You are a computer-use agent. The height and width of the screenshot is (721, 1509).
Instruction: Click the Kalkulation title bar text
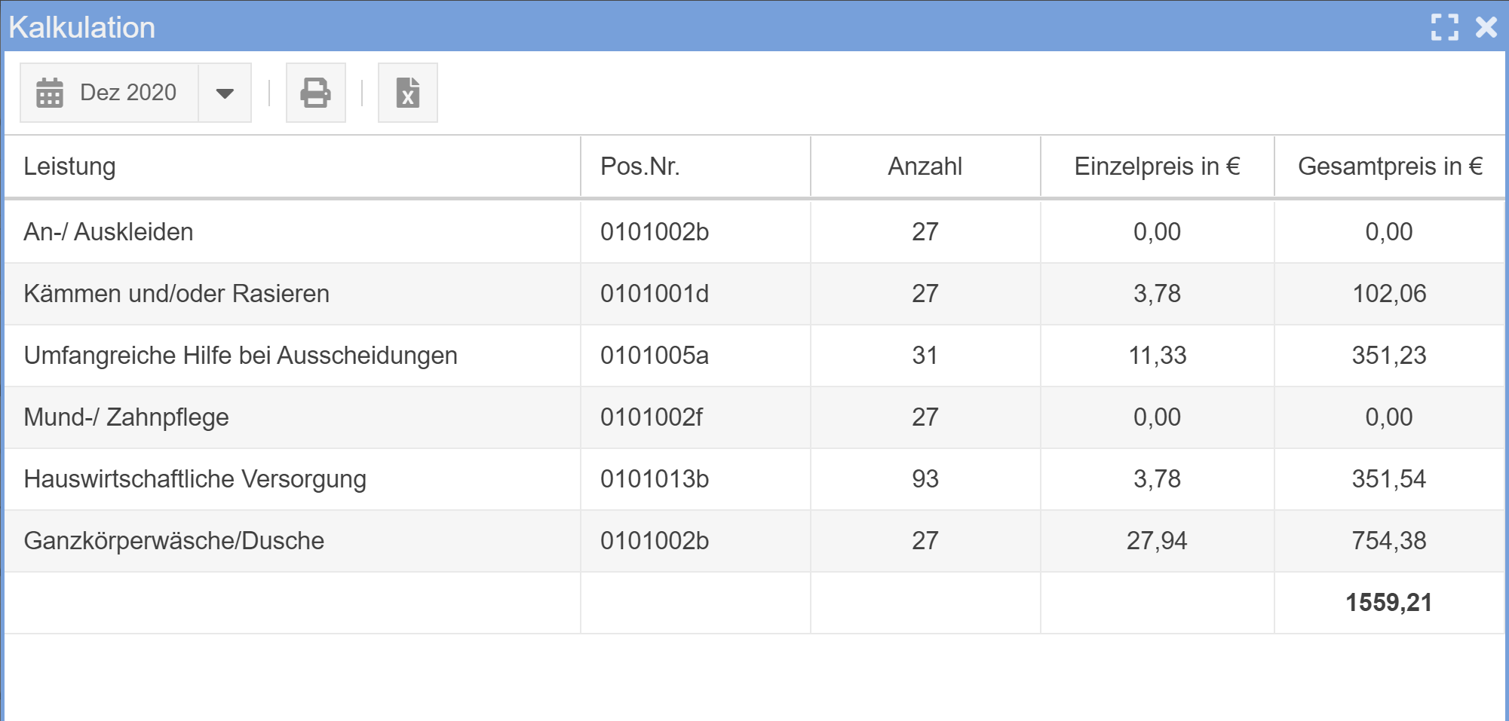pos(81,27)
